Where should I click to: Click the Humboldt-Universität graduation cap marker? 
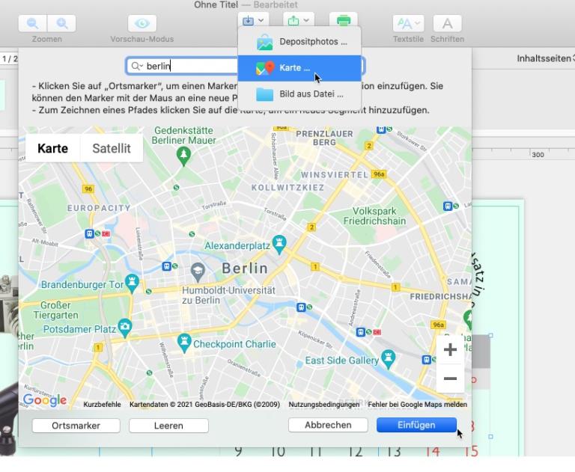[198, 272]
